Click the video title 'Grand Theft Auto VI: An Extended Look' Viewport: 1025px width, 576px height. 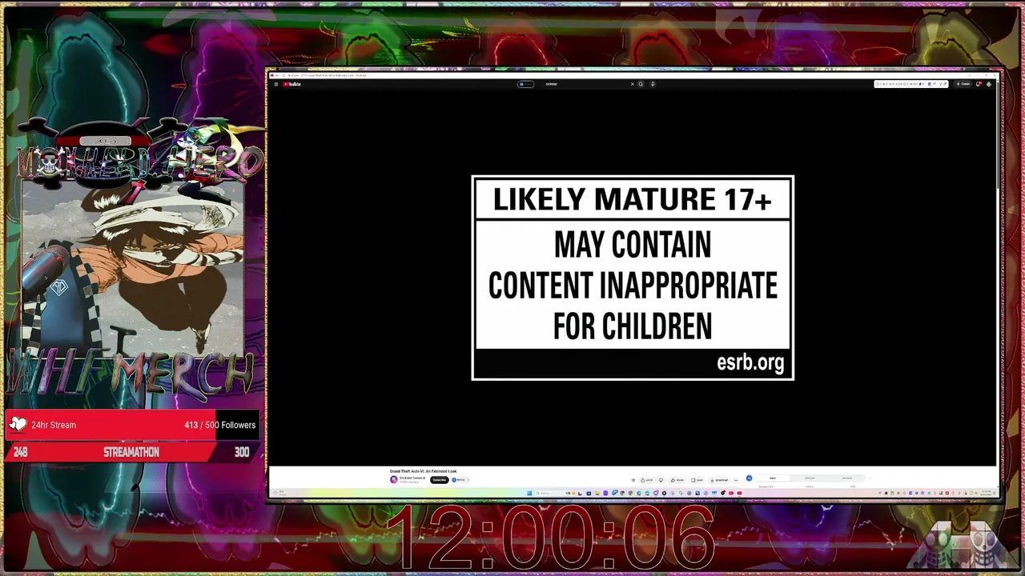pyautogui.click(x=423, y=471)
